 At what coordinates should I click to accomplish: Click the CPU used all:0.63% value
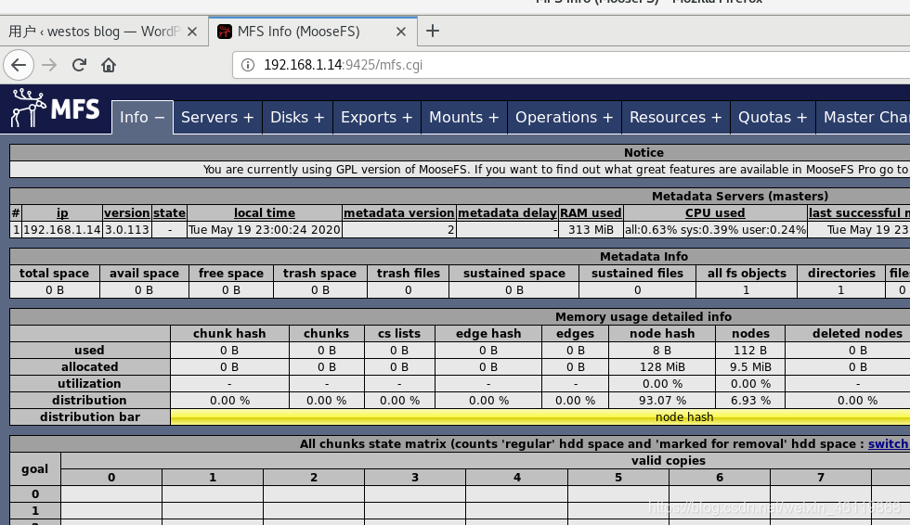pyautogui.click(x=715, y=229)
